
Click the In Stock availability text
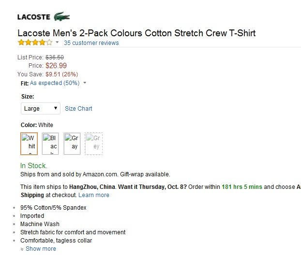pyautogui.click(x=33, y=166)
